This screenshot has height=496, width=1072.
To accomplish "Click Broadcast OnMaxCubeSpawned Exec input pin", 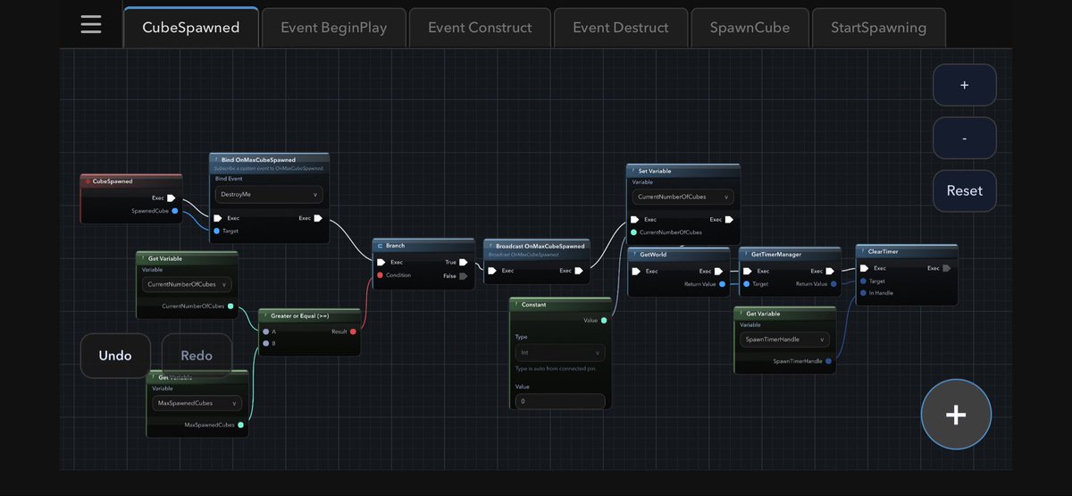I will (x=492, y=270).
